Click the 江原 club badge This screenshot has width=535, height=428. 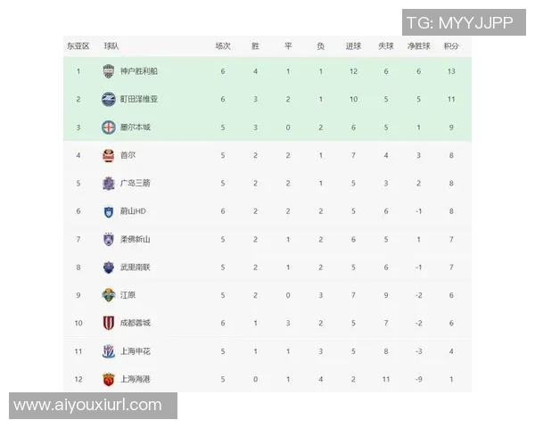coord(108,295)
